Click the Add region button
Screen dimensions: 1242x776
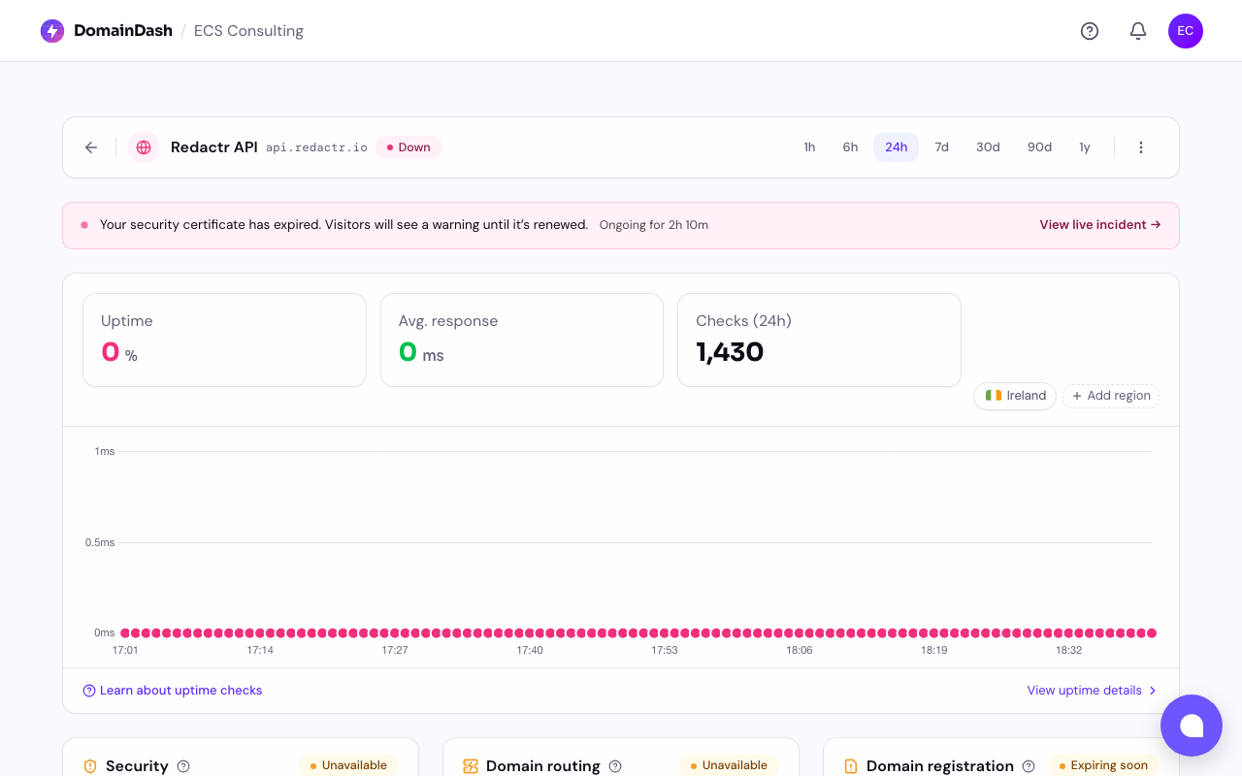click(1111, 396)
